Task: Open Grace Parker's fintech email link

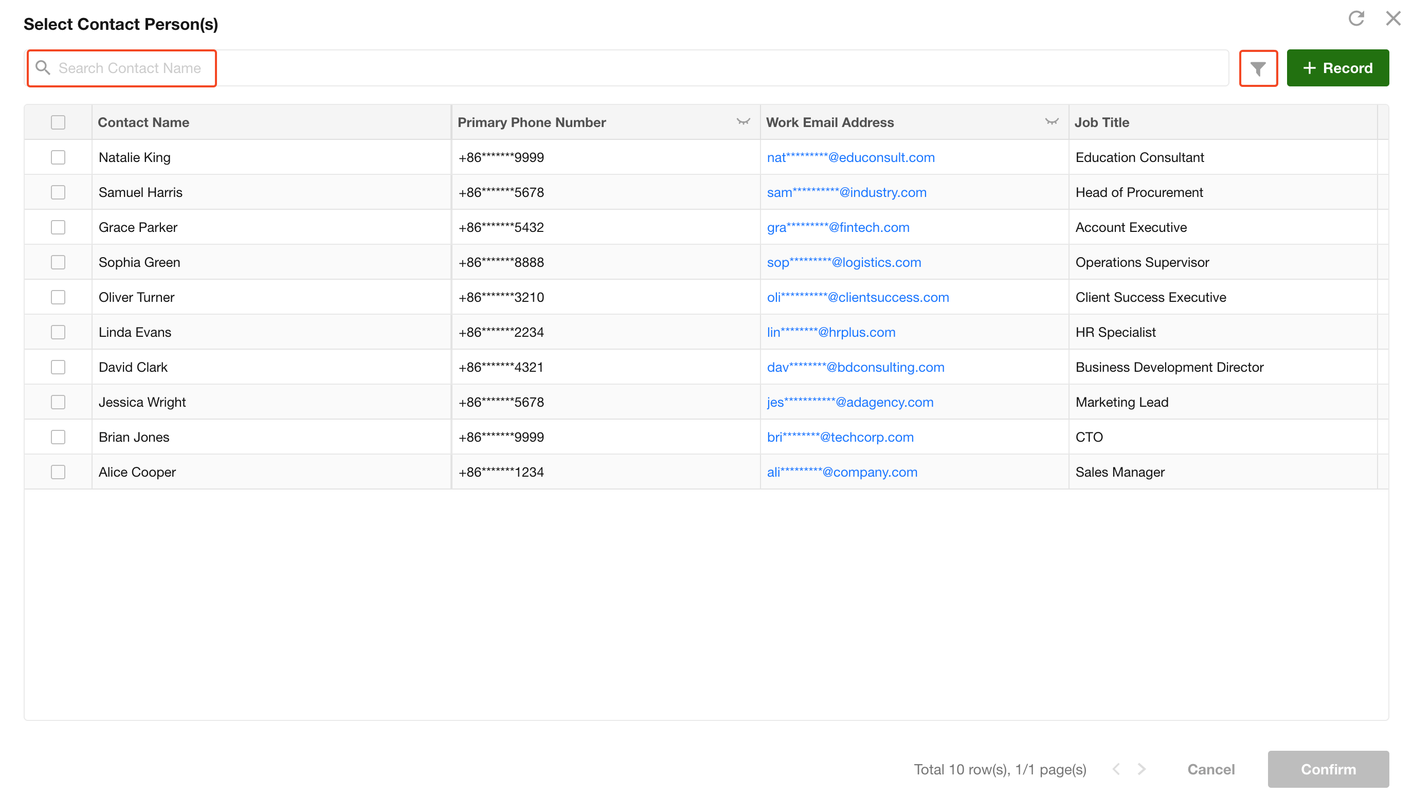Action: pyautogui.click(x=838, y=227)
